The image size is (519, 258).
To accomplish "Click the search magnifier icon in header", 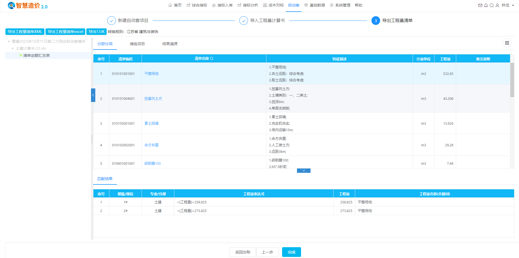I will click(491, 5).
